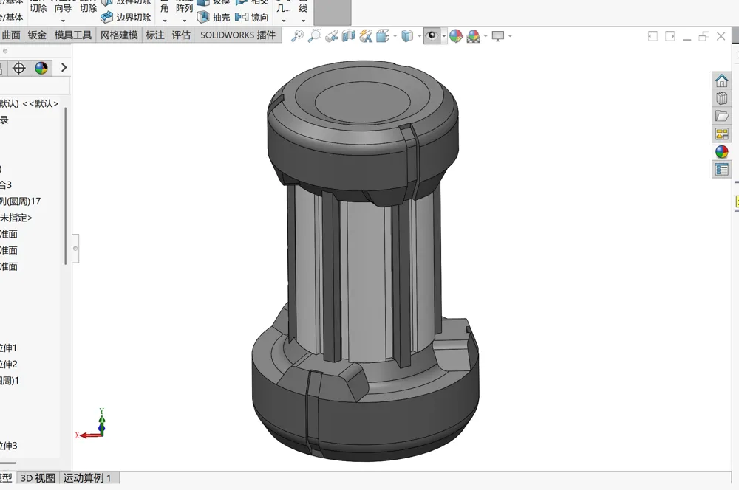Select the 未指定> material tree item
This screenshot has width=739, height=490.
point(16,218)
